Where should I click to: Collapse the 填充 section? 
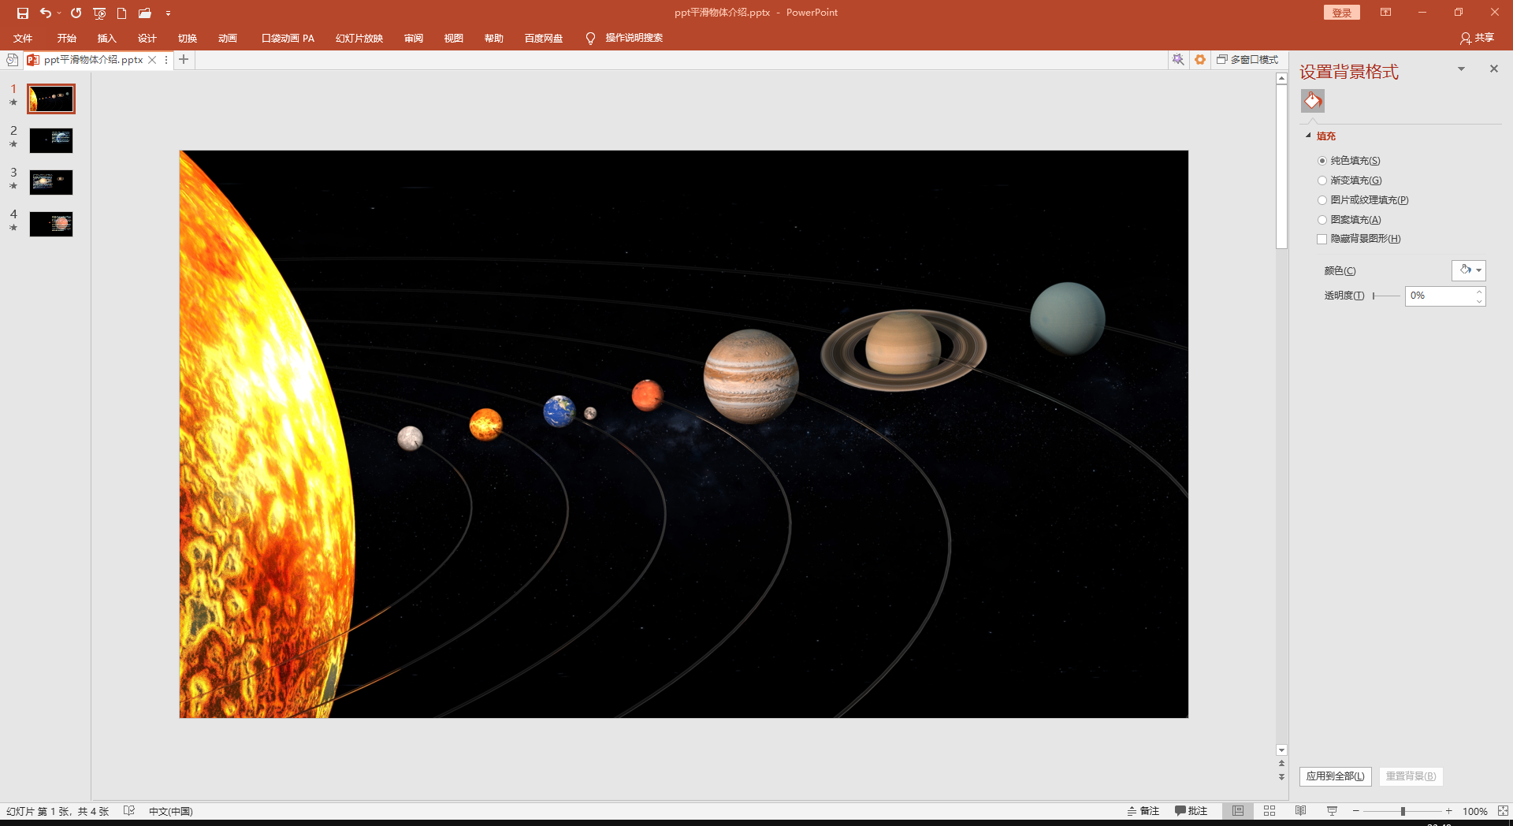1309,136
